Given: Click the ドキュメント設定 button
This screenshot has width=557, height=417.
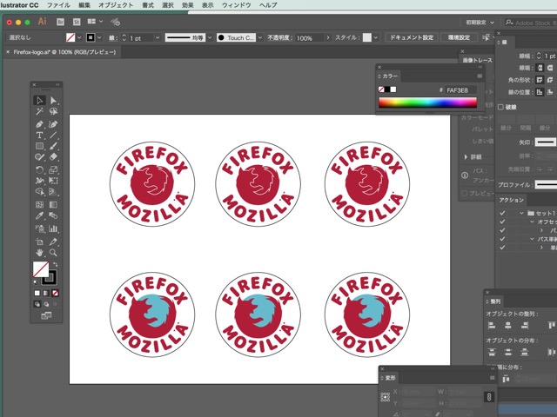Looking at the screenshot, I should pyautogui.click(x=412, y=37).
